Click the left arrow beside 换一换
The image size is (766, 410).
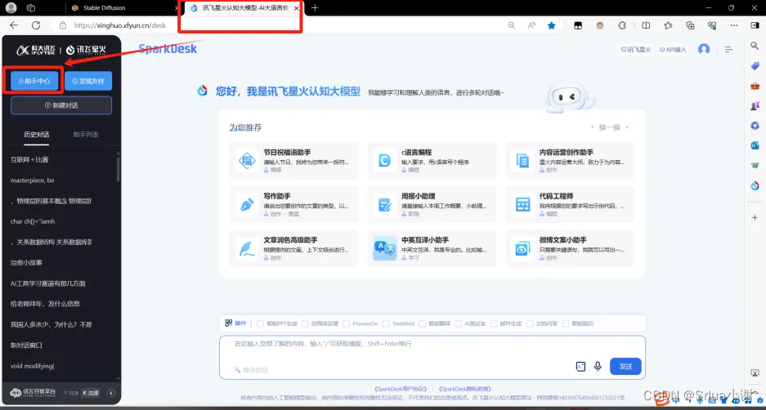(593, 127)
